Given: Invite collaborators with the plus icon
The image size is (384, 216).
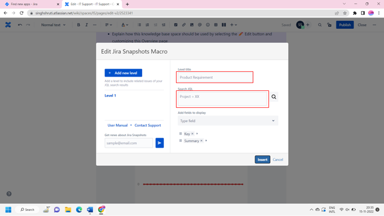Looking at the screenshot, I should (308, 25).
